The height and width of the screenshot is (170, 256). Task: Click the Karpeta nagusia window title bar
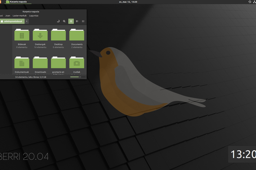click(31, 12)
